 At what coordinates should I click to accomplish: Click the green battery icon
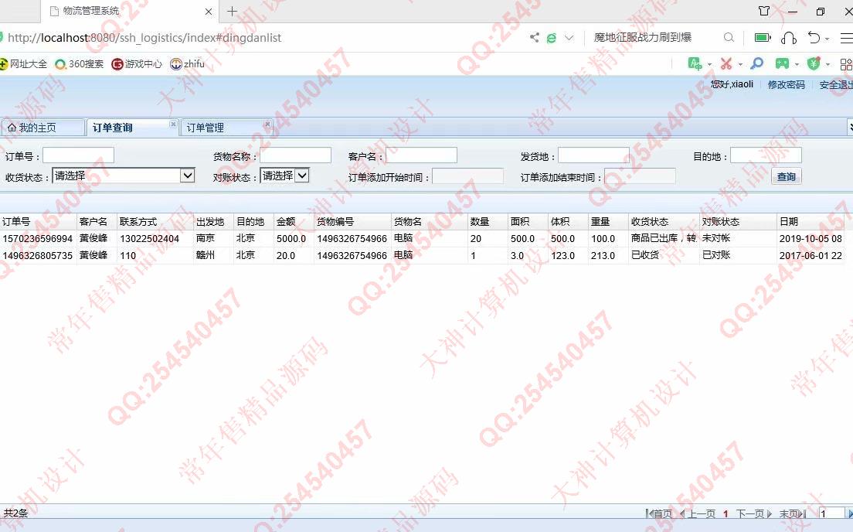[x=763, y=38]
